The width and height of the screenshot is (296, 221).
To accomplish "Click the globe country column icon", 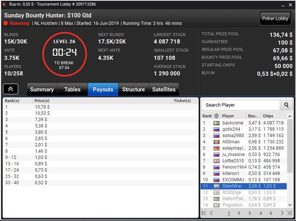I will [x=217, y=116].
